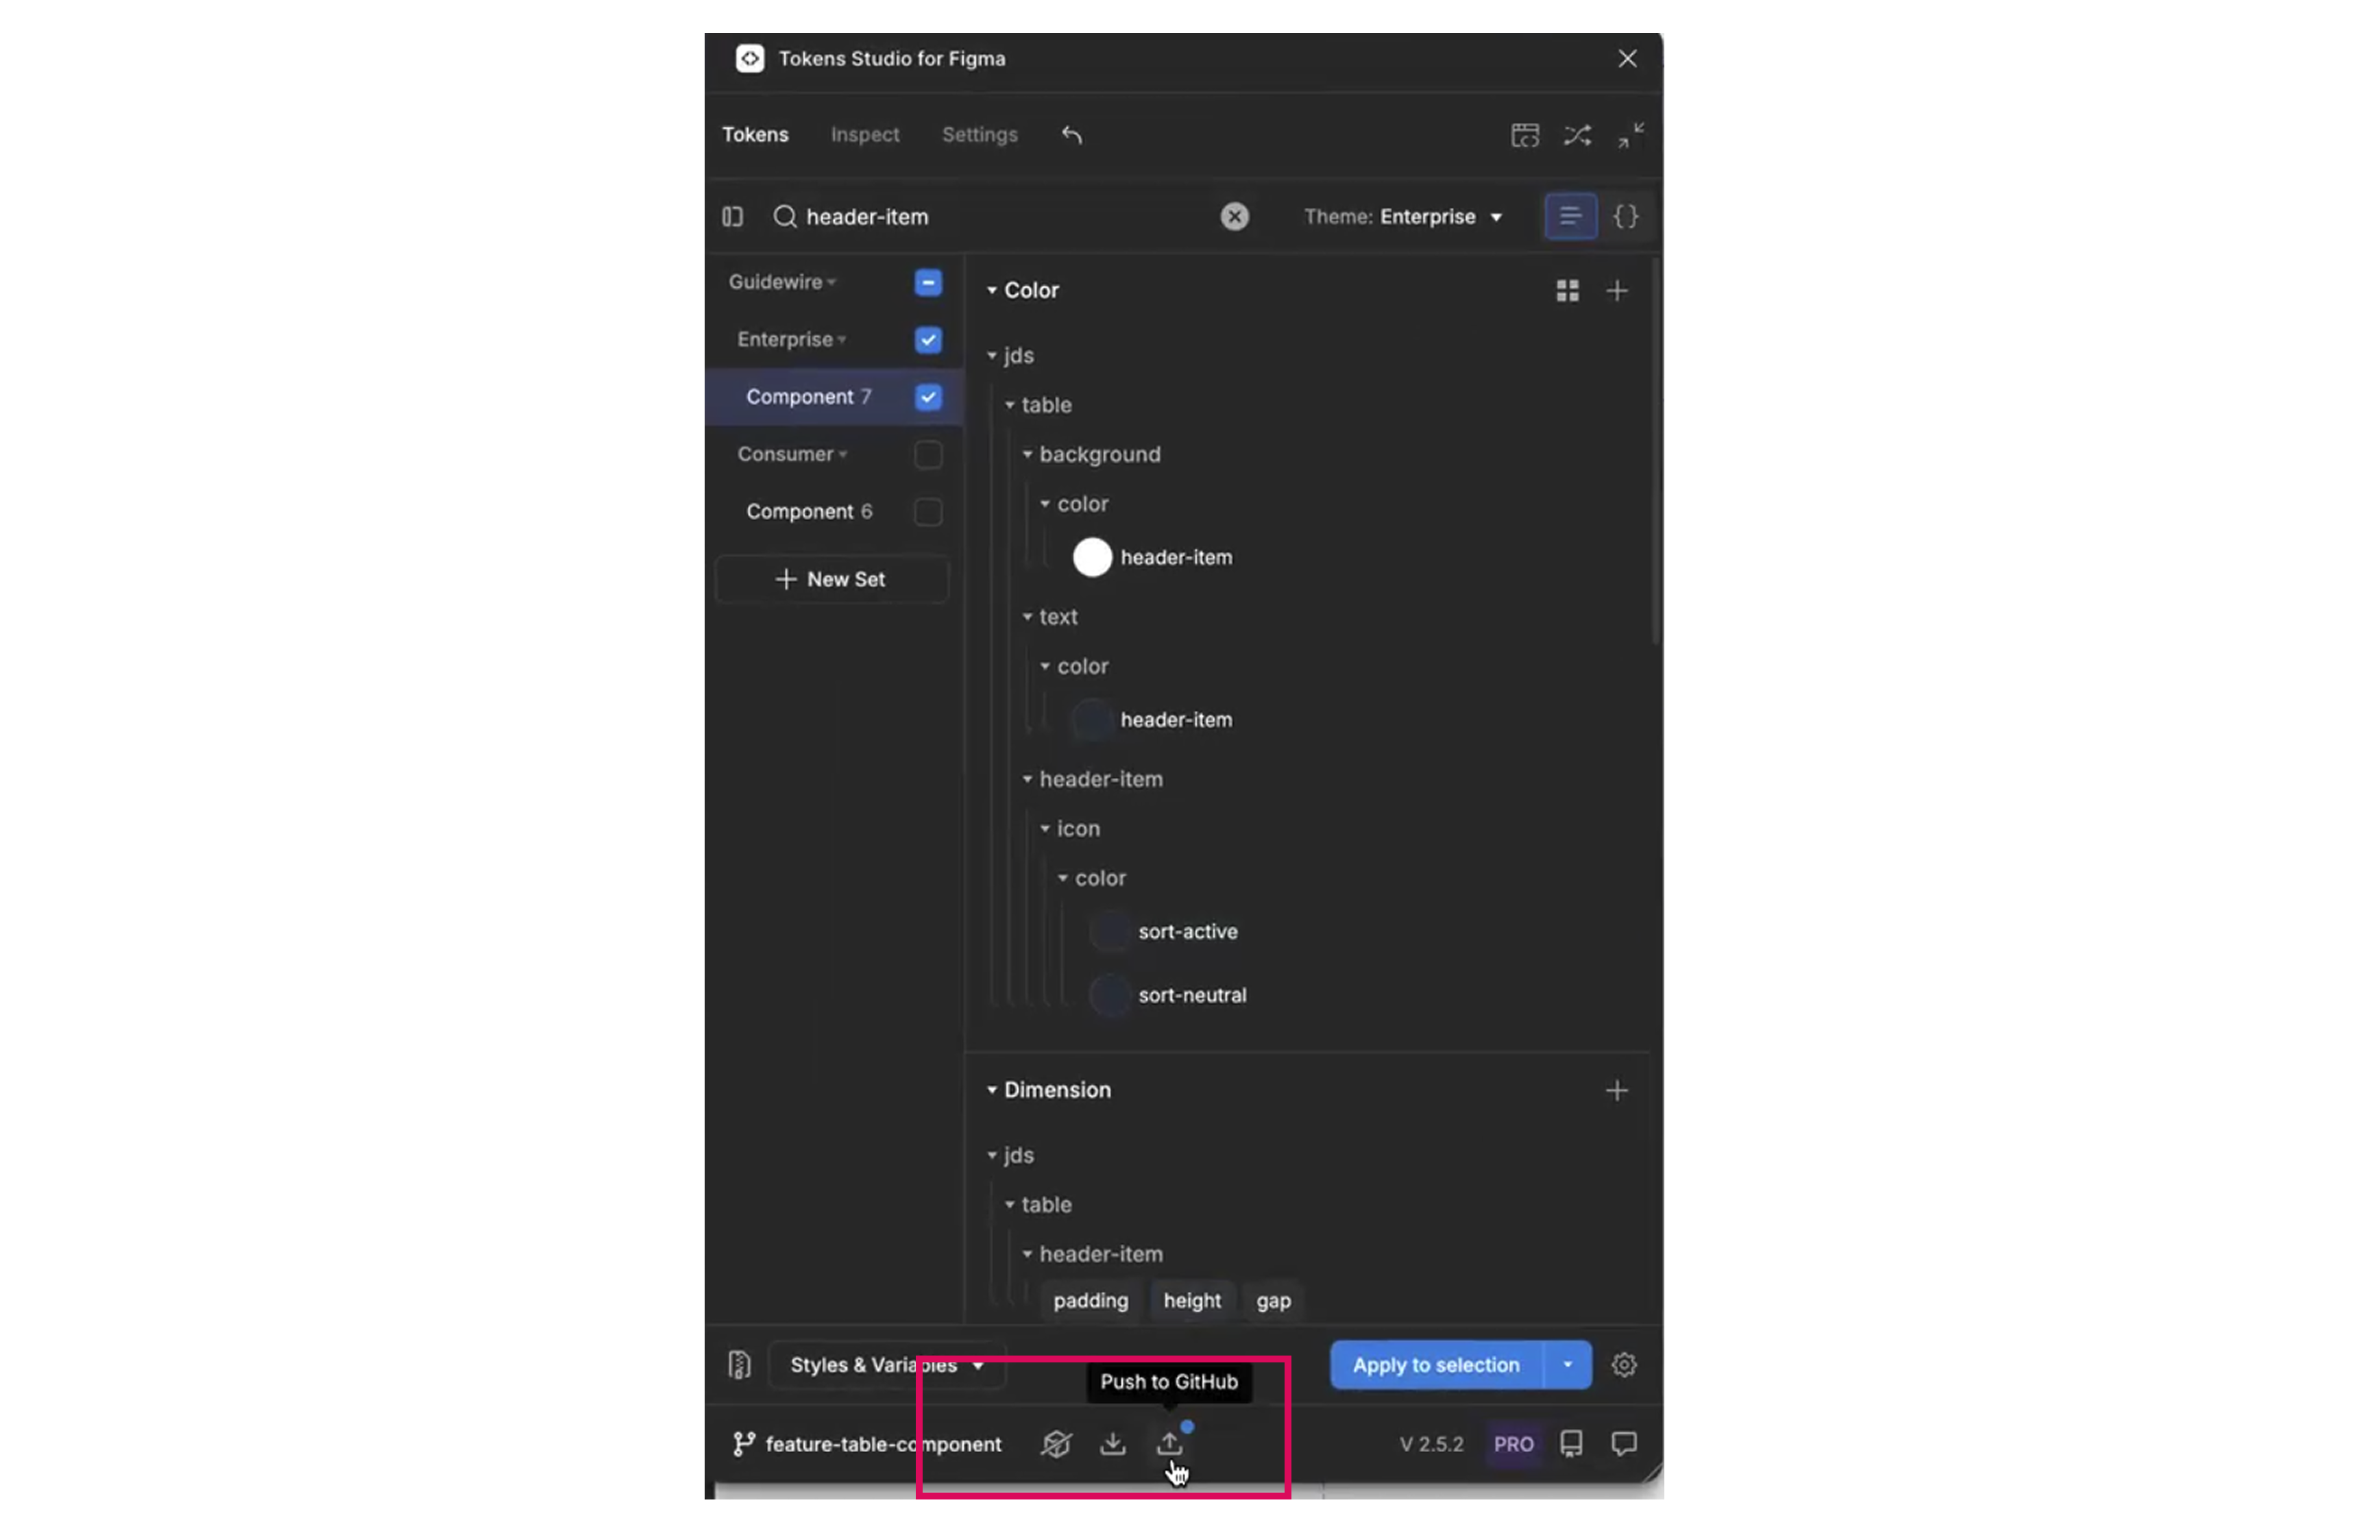Switch to JSON view with braces icon
Screen dimensions: 2369x1531
1625,217
